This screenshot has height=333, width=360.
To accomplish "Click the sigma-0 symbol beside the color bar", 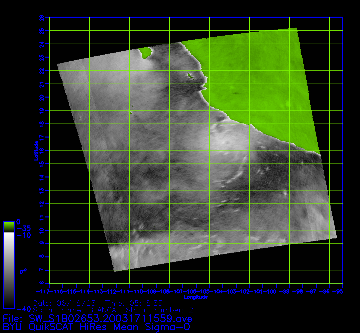I will 23,271.
